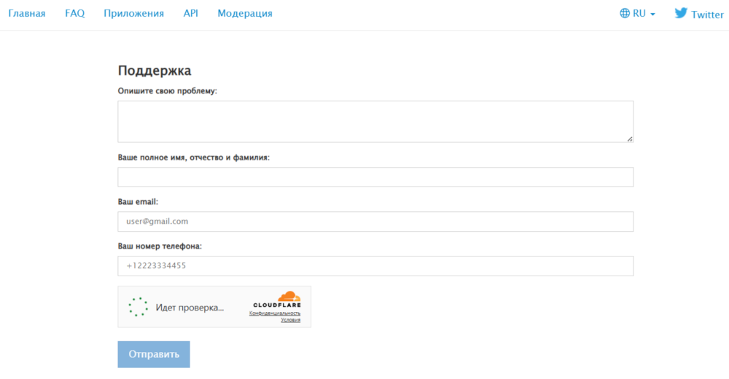Open the Главная navigation link
This screenshot has width=729, height=379.
[27, 14]
